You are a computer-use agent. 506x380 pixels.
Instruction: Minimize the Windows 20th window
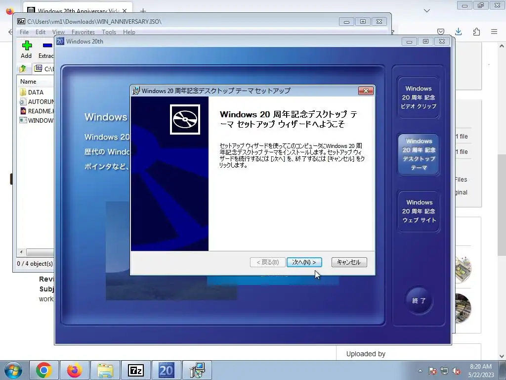click(409, 42)
